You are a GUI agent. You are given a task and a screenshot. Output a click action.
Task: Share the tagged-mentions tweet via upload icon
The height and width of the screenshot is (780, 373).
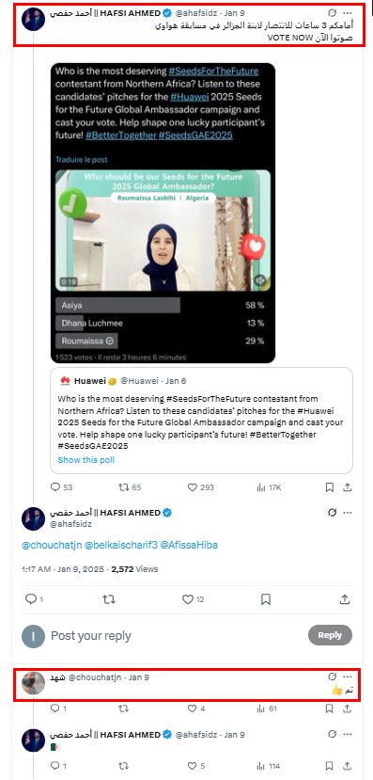[343, 599]
